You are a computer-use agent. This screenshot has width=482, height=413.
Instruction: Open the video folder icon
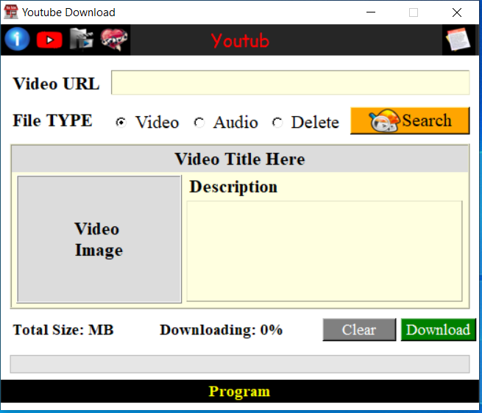[x=81, y=39]
